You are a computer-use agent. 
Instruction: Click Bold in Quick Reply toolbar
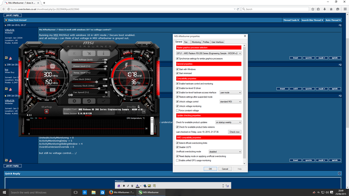point(124,186)
